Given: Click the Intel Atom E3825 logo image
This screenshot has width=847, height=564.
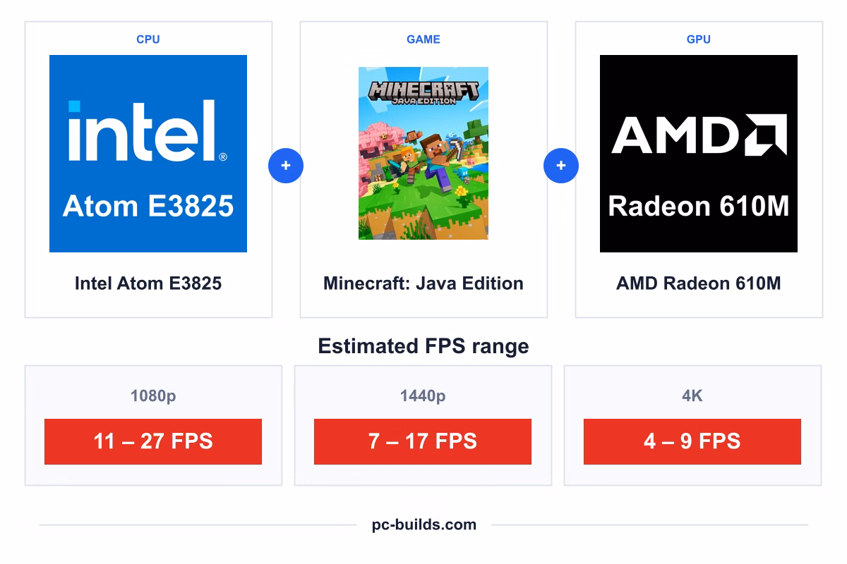Looking at the screenshot, I should 148,154.
